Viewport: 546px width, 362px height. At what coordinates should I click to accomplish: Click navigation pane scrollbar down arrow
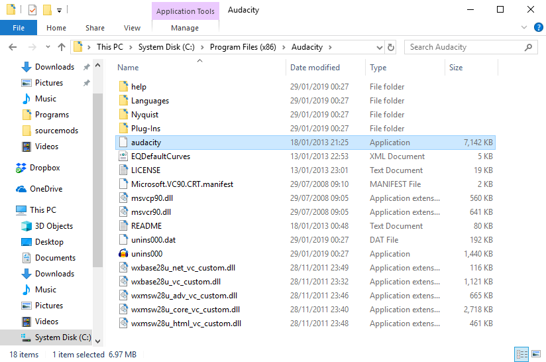98,341
